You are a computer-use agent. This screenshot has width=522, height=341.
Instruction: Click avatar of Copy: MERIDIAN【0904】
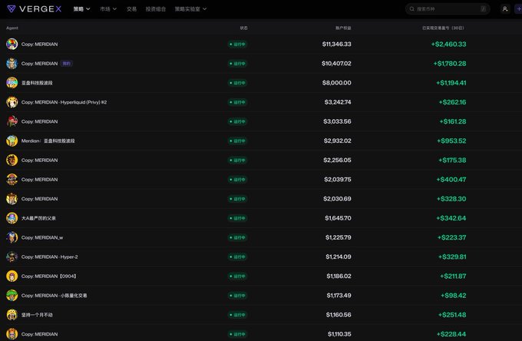[x=12, y=276]
